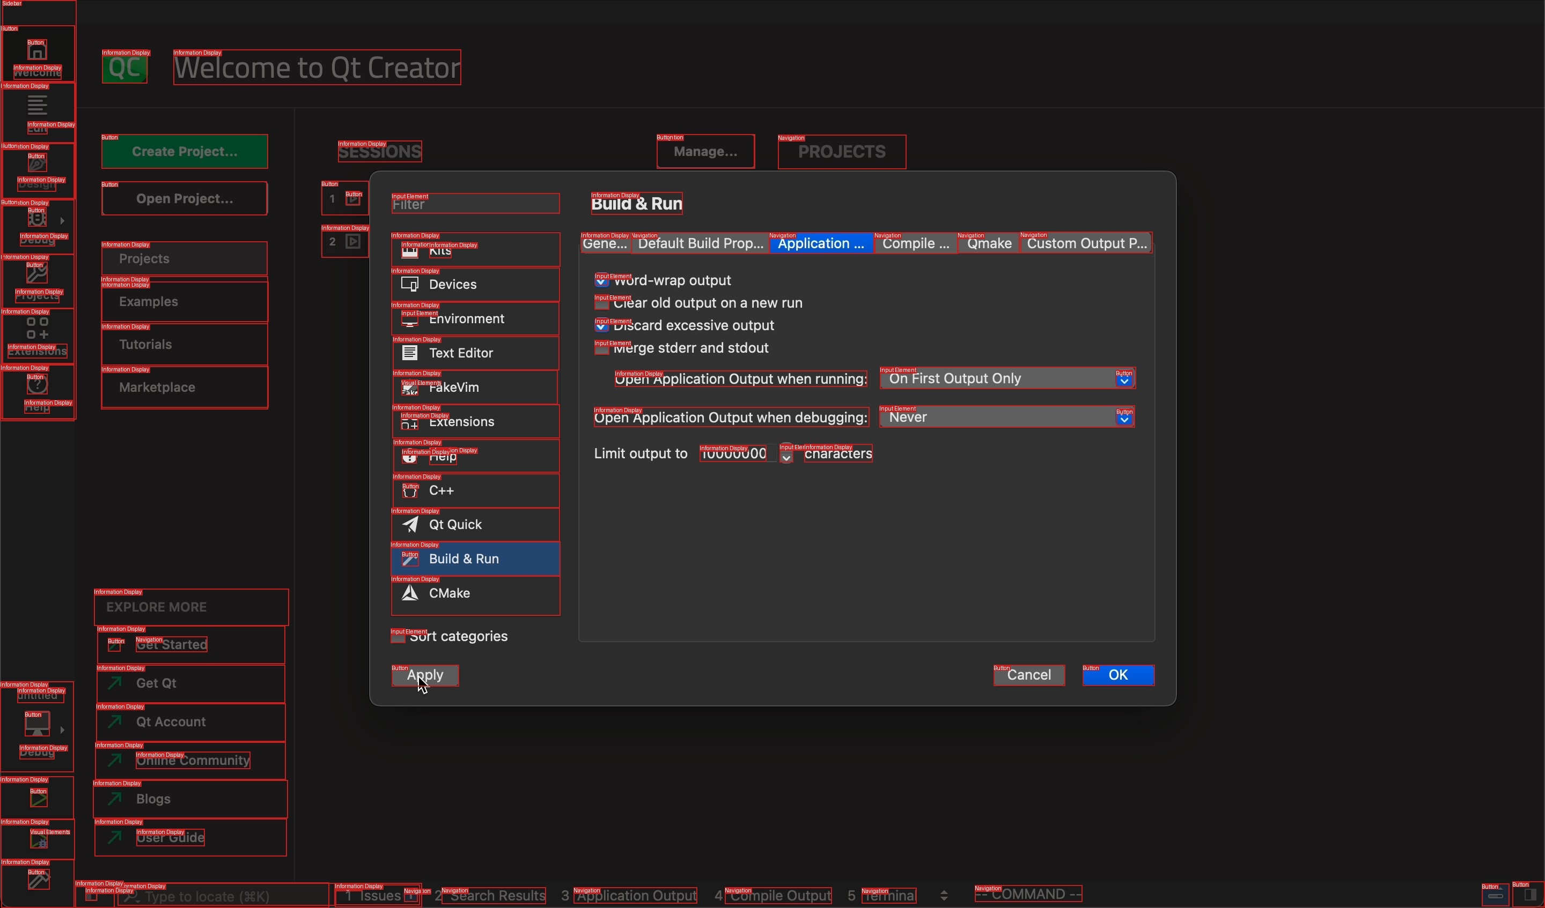Open the Default Build Properties tab
Viewport: 1545px width, 908px height.
pyautogui.click(x=701, y=244)
